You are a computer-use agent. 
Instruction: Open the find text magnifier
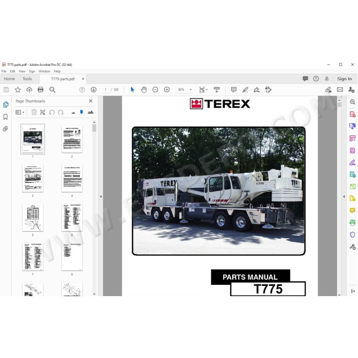pos(52,89)
